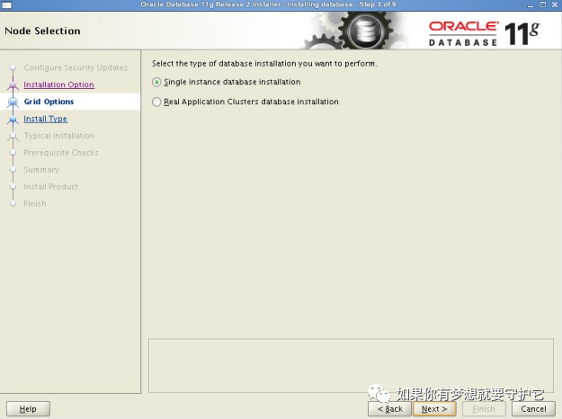Click the Configure Security Updates step label
562x419 pixels.
click(76, 67)
